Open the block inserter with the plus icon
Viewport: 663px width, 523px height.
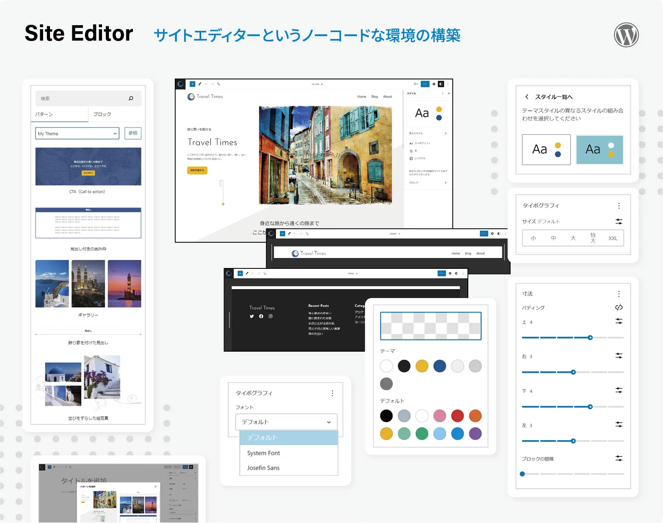pyautogui.click(x=192, y=84)
